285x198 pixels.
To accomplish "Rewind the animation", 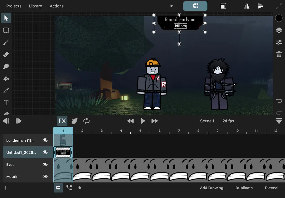I will [x=130, y=121].
